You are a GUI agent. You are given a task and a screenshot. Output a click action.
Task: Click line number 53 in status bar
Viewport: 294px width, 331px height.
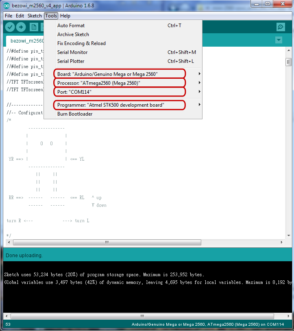[x=8, y=325]
